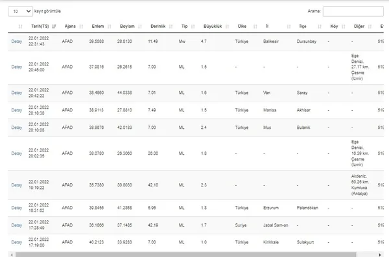389x257 pixels.
Task: Click the Manisa province cell
Action: (270, 110)
